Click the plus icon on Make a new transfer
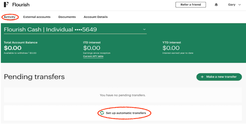This screenshot has width=246, height=124. pos(202,77)
